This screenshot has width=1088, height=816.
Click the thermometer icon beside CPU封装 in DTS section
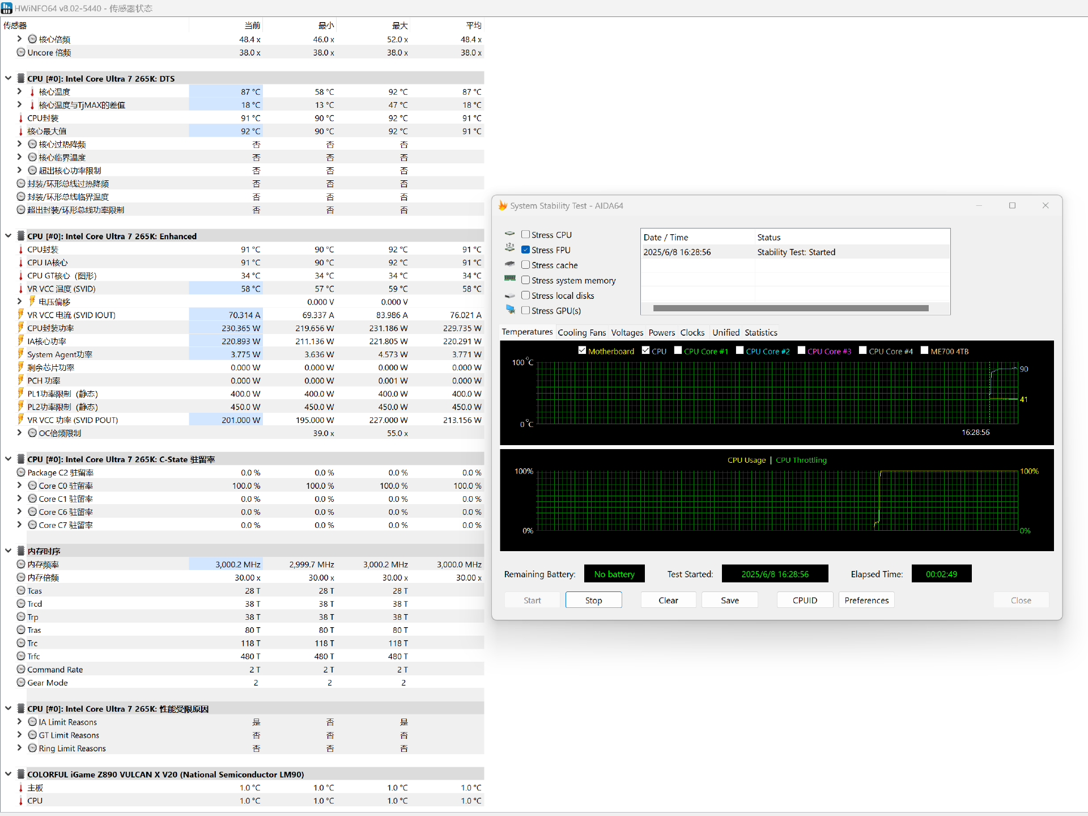click(x=21, y=118)
